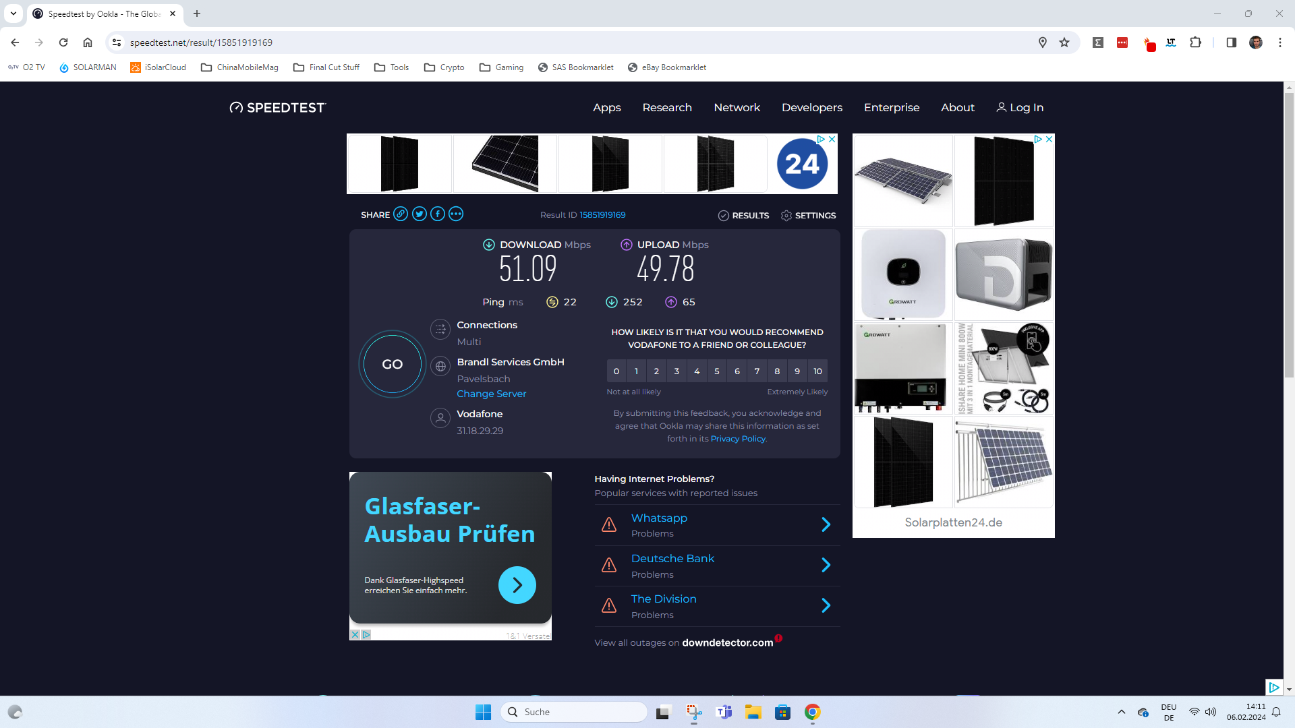Screen dimensions: 1295x728
Task: Open Apps menu
Action: point(607,108)
